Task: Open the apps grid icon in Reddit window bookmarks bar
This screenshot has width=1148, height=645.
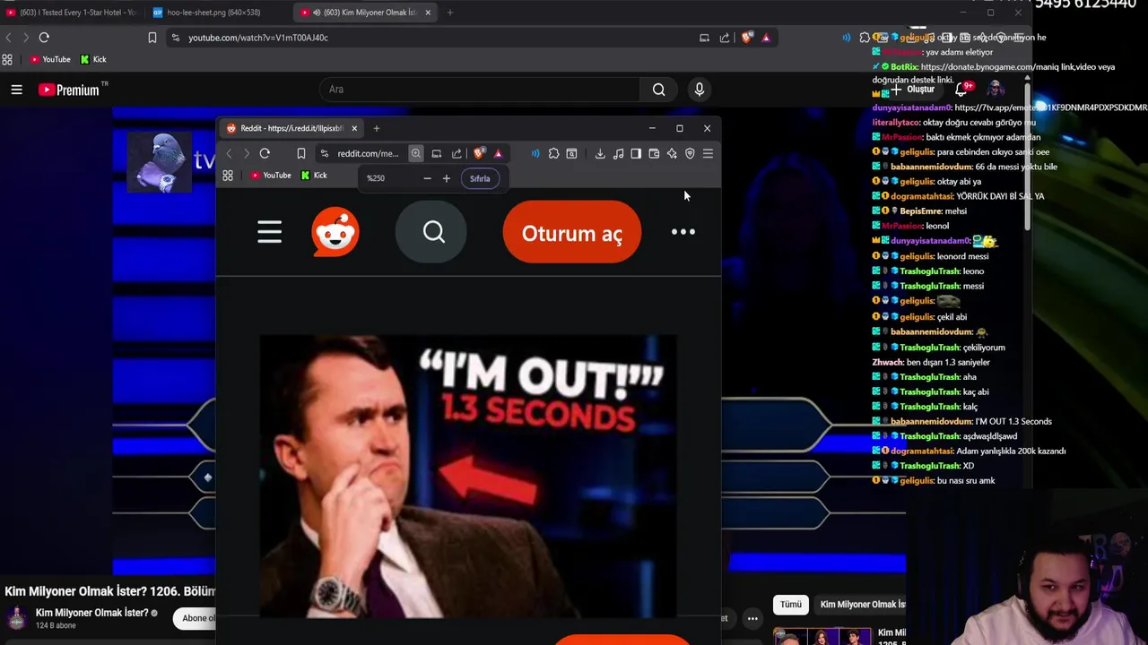Action: coord(228,176)
